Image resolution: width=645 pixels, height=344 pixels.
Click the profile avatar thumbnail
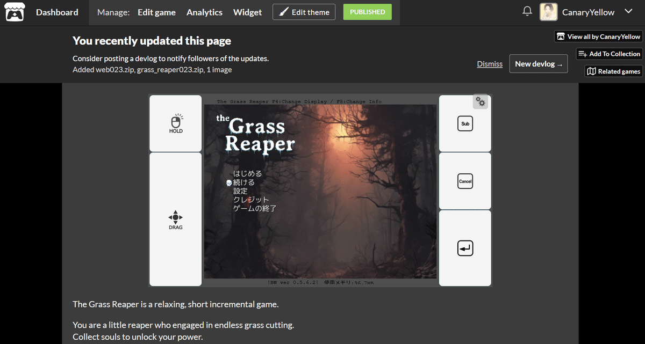click(x=548, y=11)
